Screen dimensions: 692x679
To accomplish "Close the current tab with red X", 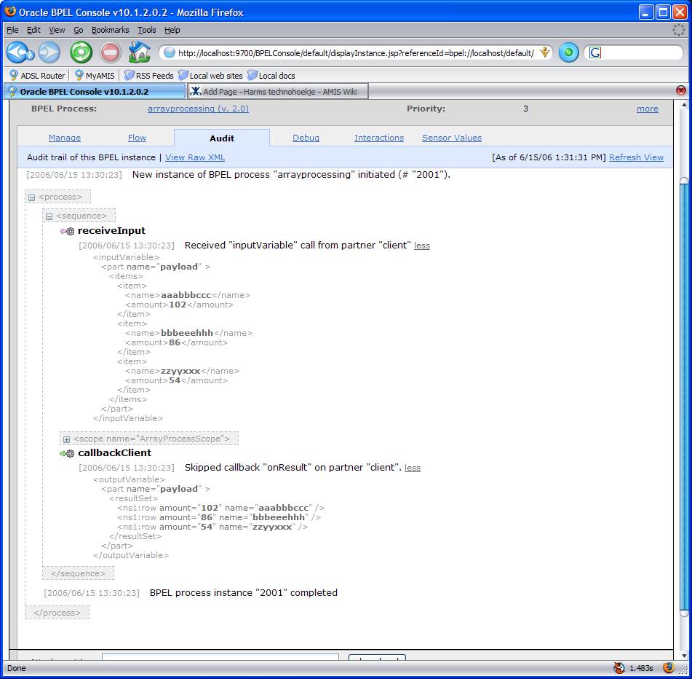I will (x=681, y=90).
